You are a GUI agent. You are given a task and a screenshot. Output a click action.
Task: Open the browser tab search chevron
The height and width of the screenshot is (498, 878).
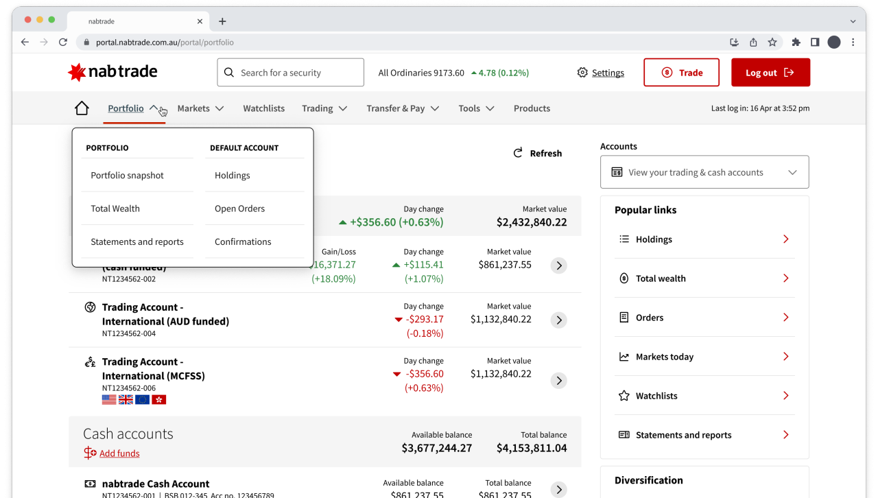pos(853,21)
